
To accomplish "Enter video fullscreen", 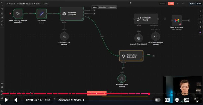I will click(x=196, y=100).
